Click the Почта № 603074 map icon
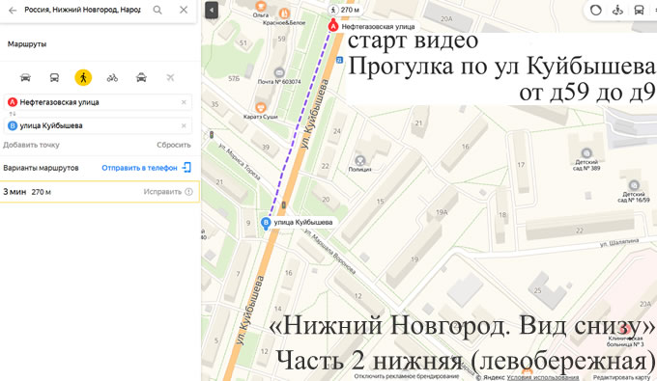This screenshot has height=381, width=657. (279, 72)
